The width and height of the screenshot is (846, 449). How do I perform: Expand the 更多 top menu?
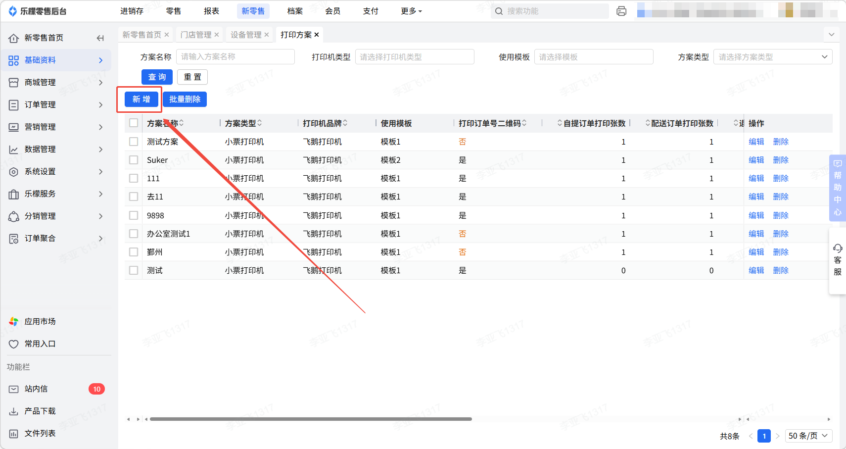[411, 11]
